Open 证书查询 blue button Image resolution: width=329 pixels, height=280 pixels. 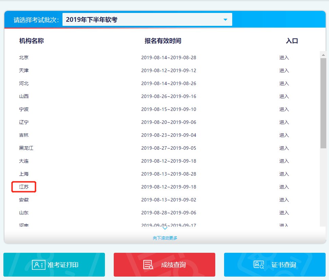pos(275,265)
